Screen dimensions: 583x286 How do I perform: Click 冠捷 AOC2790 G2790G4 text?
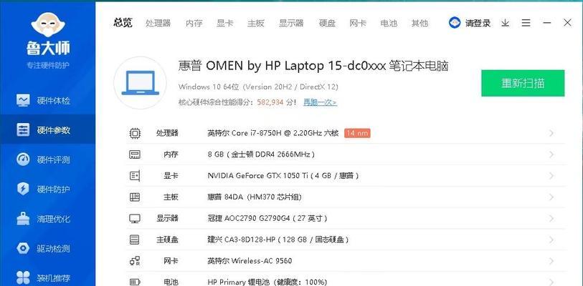point(267,219)
